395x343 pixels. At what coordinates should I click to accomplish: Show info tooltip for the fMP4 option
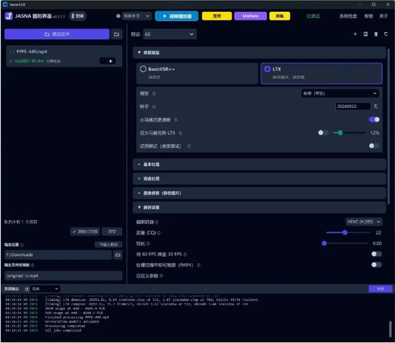(x=199, y=265)
